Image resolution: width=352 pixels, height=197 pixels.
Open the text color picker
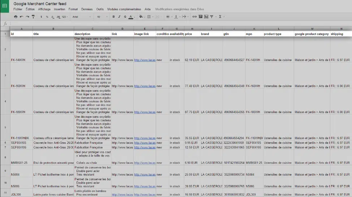coord(130,17)
